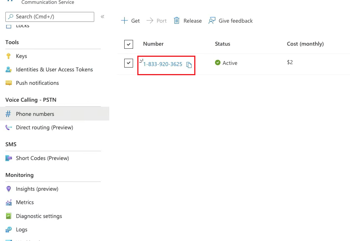Click inside the Search (Cmd+/) field

[x=49, y=17]
